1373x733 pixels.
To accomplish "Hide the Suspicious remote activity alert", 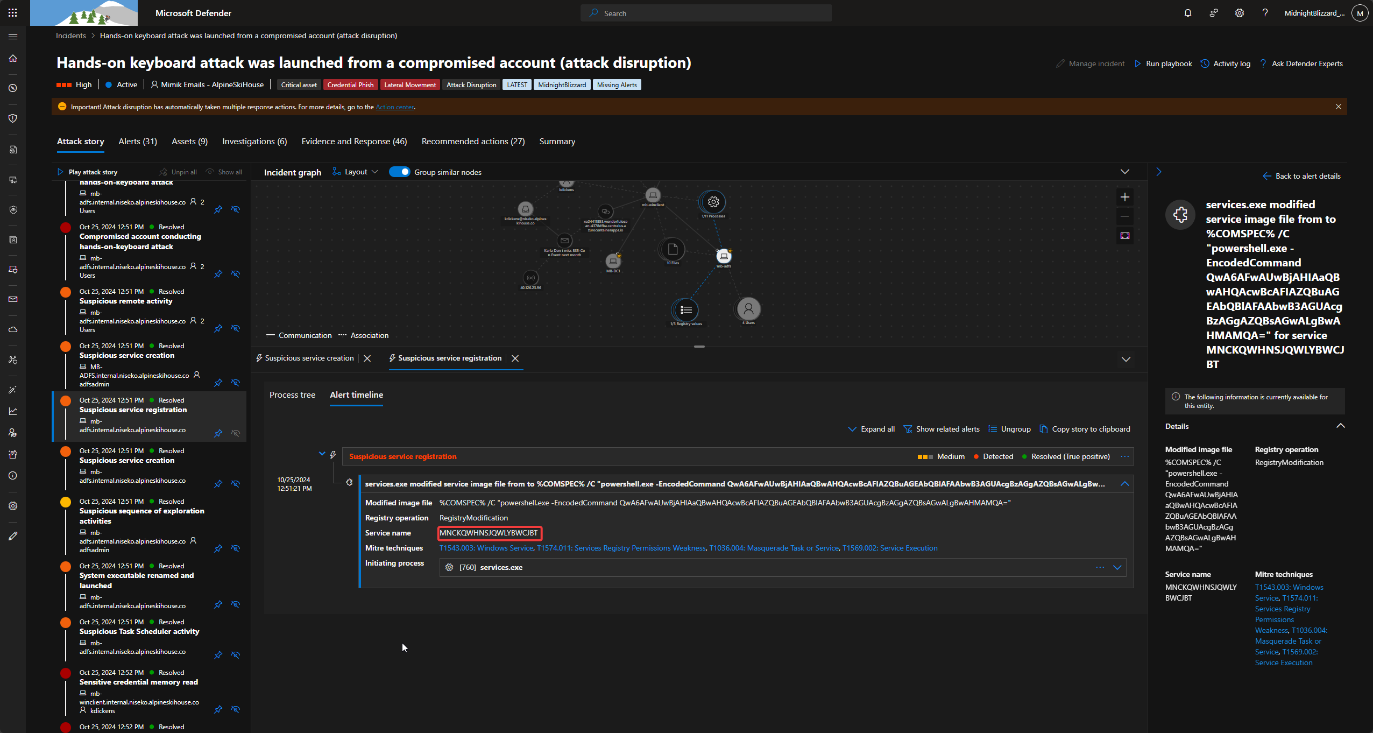I will (236, 328).
